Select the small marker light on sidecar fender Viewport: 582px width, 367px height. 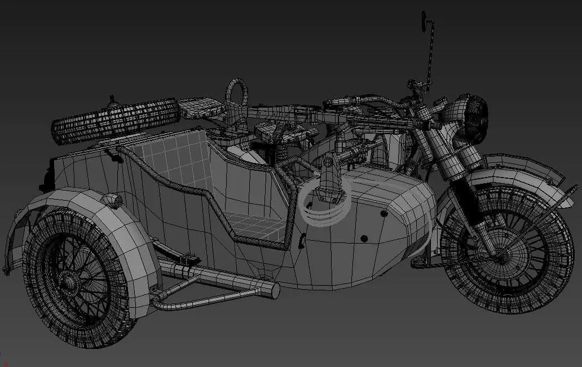(x=112, y=200)
